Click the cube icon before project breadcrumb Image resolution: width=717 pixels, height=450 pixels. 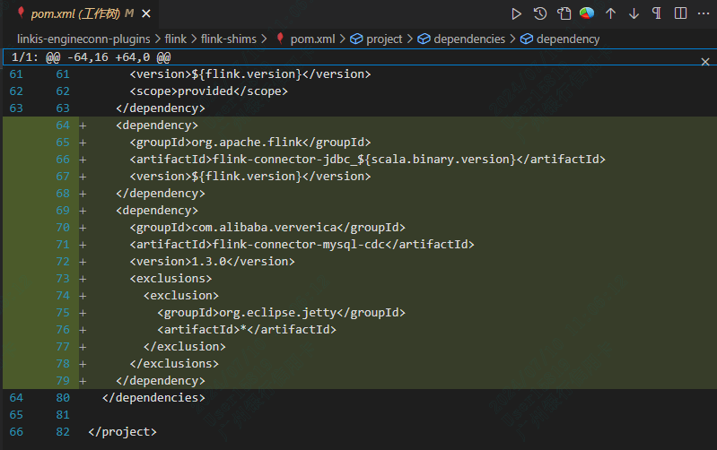tap(356, 39)
